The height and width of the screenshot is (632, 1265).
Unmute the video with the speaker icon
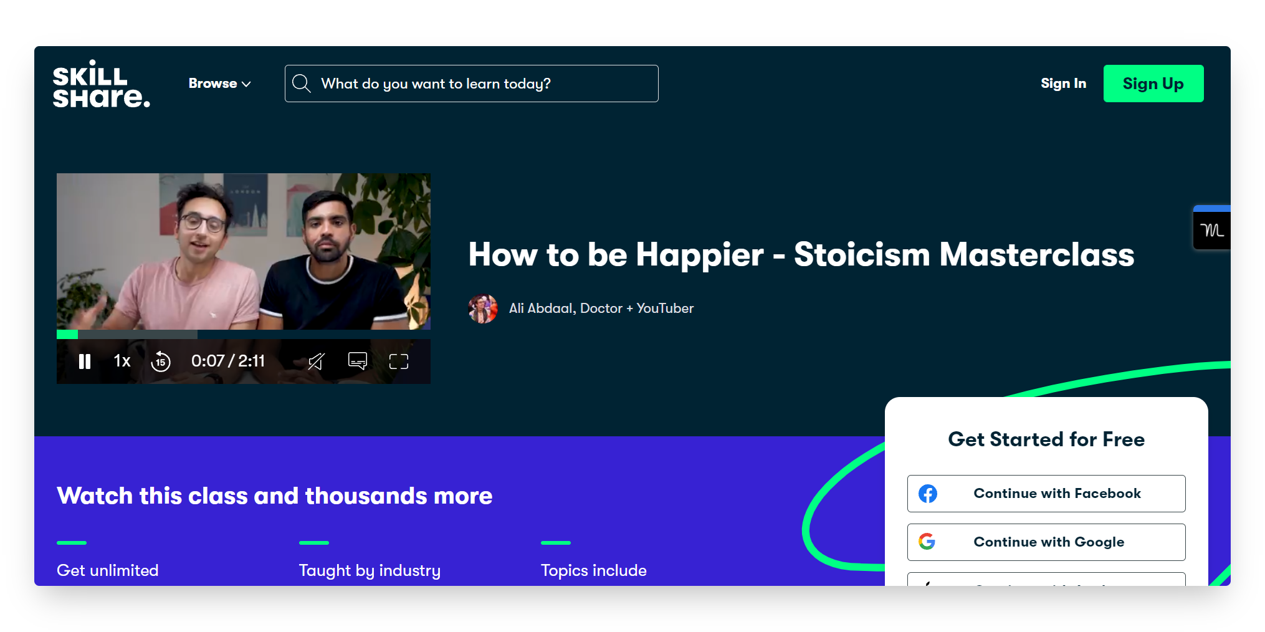pyautogui.click(x=316, y=361)
